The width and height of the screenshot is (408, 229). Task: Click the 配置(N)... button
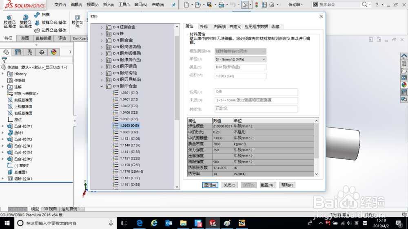268,185
